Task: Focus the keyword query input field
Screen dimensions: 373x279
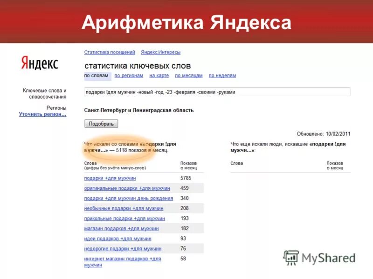Action: click(x=217, y=92)
